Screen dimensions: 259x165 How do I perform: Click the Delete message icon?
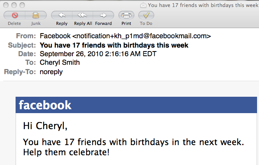click(x=14, y=16)
